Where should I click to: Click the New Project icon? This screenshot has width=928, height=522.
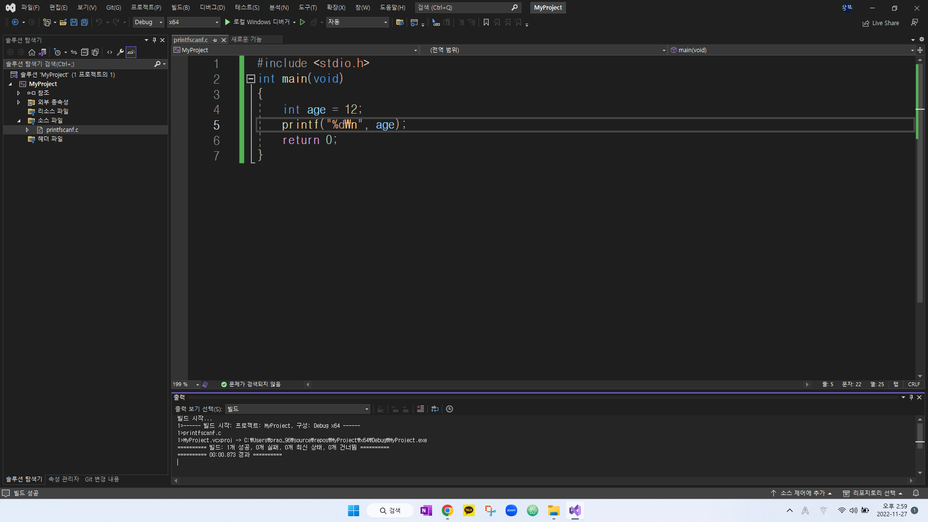click(x=47, y=22)
